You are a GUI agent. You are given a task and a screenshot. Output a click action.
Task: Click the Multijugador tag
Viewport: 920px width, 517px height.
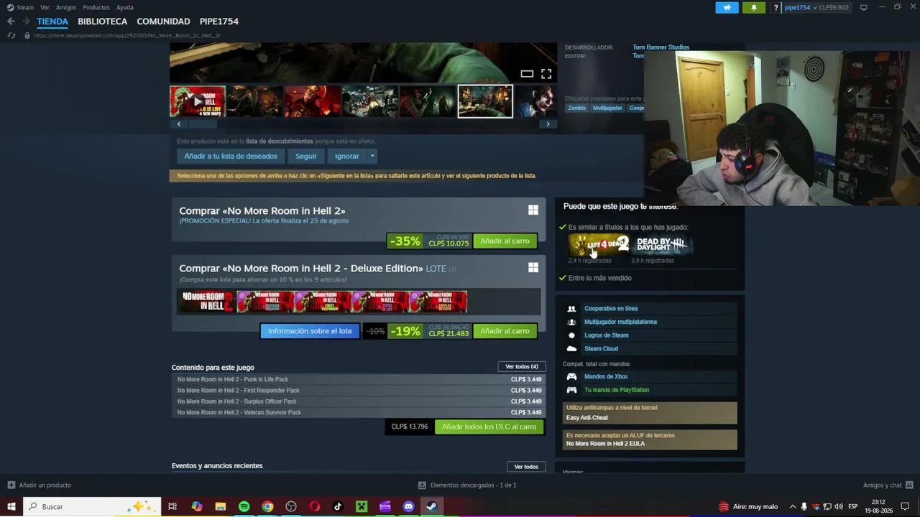(607, 108)
